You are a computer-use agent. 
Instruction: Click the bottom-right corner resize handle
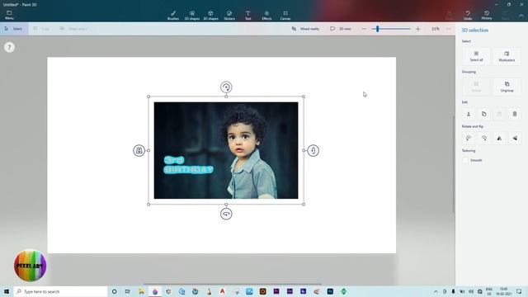pyautogui.click(x=304, y=204)
